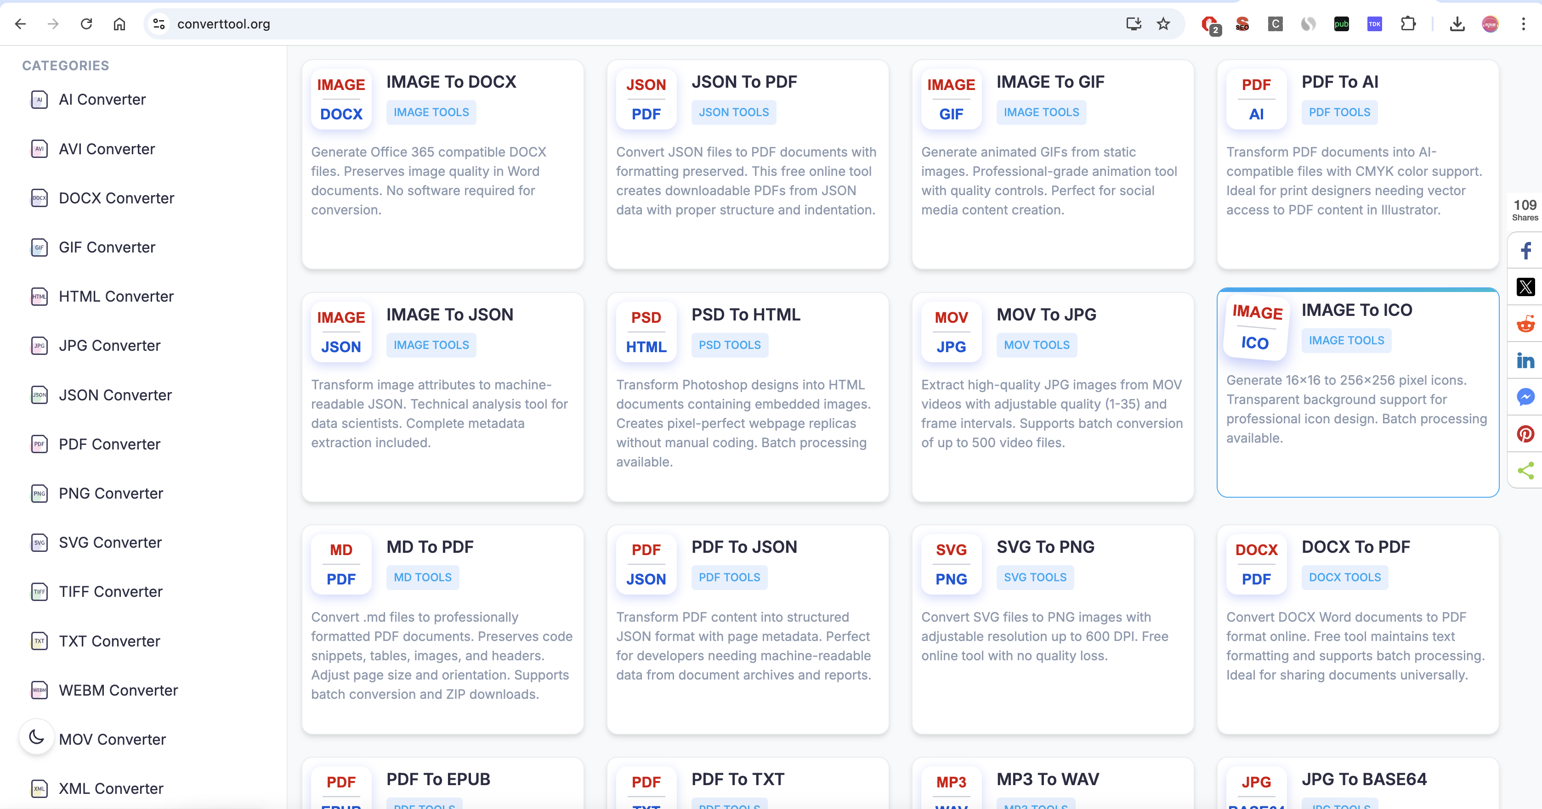The image size is (1542, 809).
Task: Click the IMAGE JSON thumbnail badge
Action: 340,332
